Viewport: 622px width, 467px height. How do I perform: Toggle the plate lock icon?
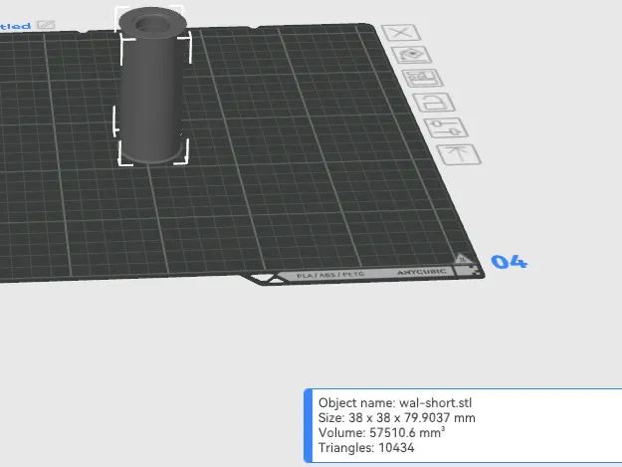434,103
